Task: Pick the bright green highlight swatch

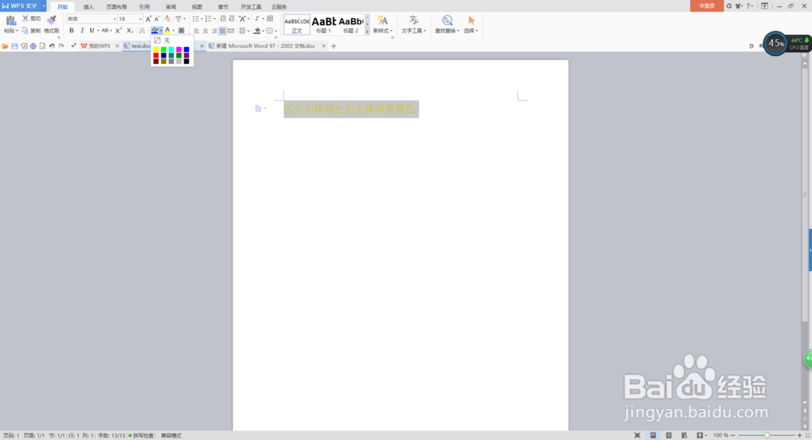Action: pos(164,50)
